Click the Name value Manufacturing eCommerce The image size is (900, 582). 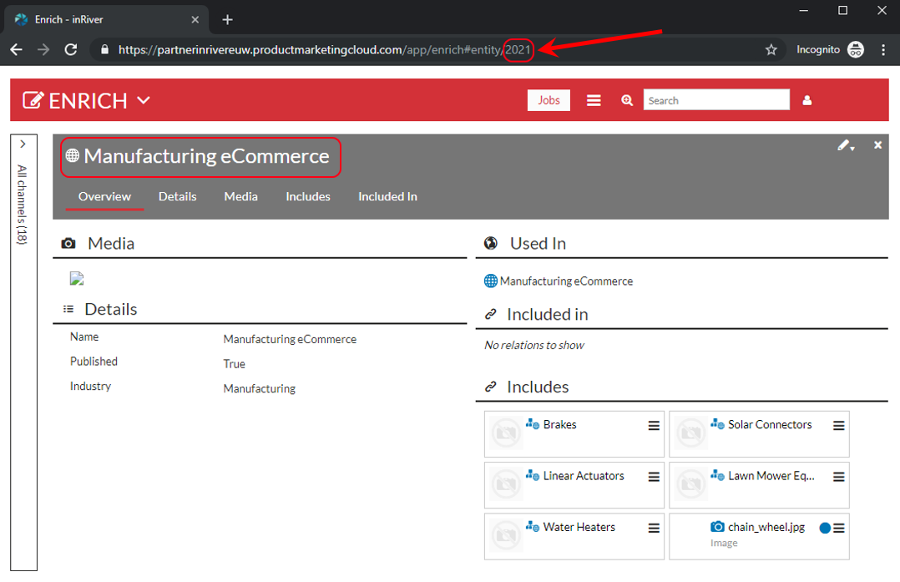[x=290, y=339]
